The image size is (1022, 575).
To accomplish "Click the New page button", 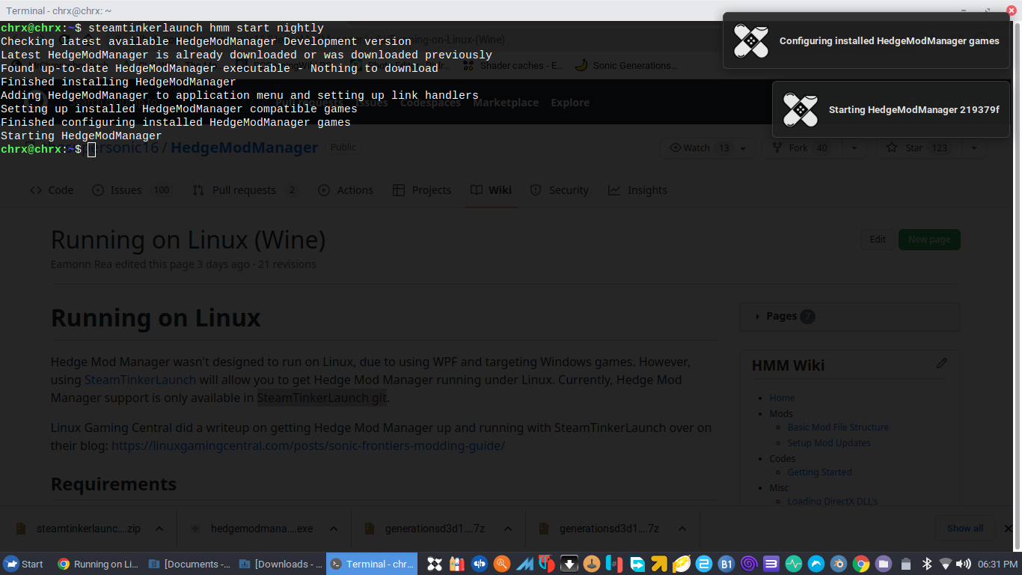I will click(928, 239).
